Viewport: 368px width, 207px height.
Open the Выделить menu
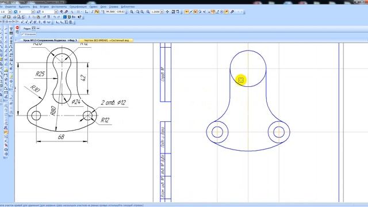[24, 7]
